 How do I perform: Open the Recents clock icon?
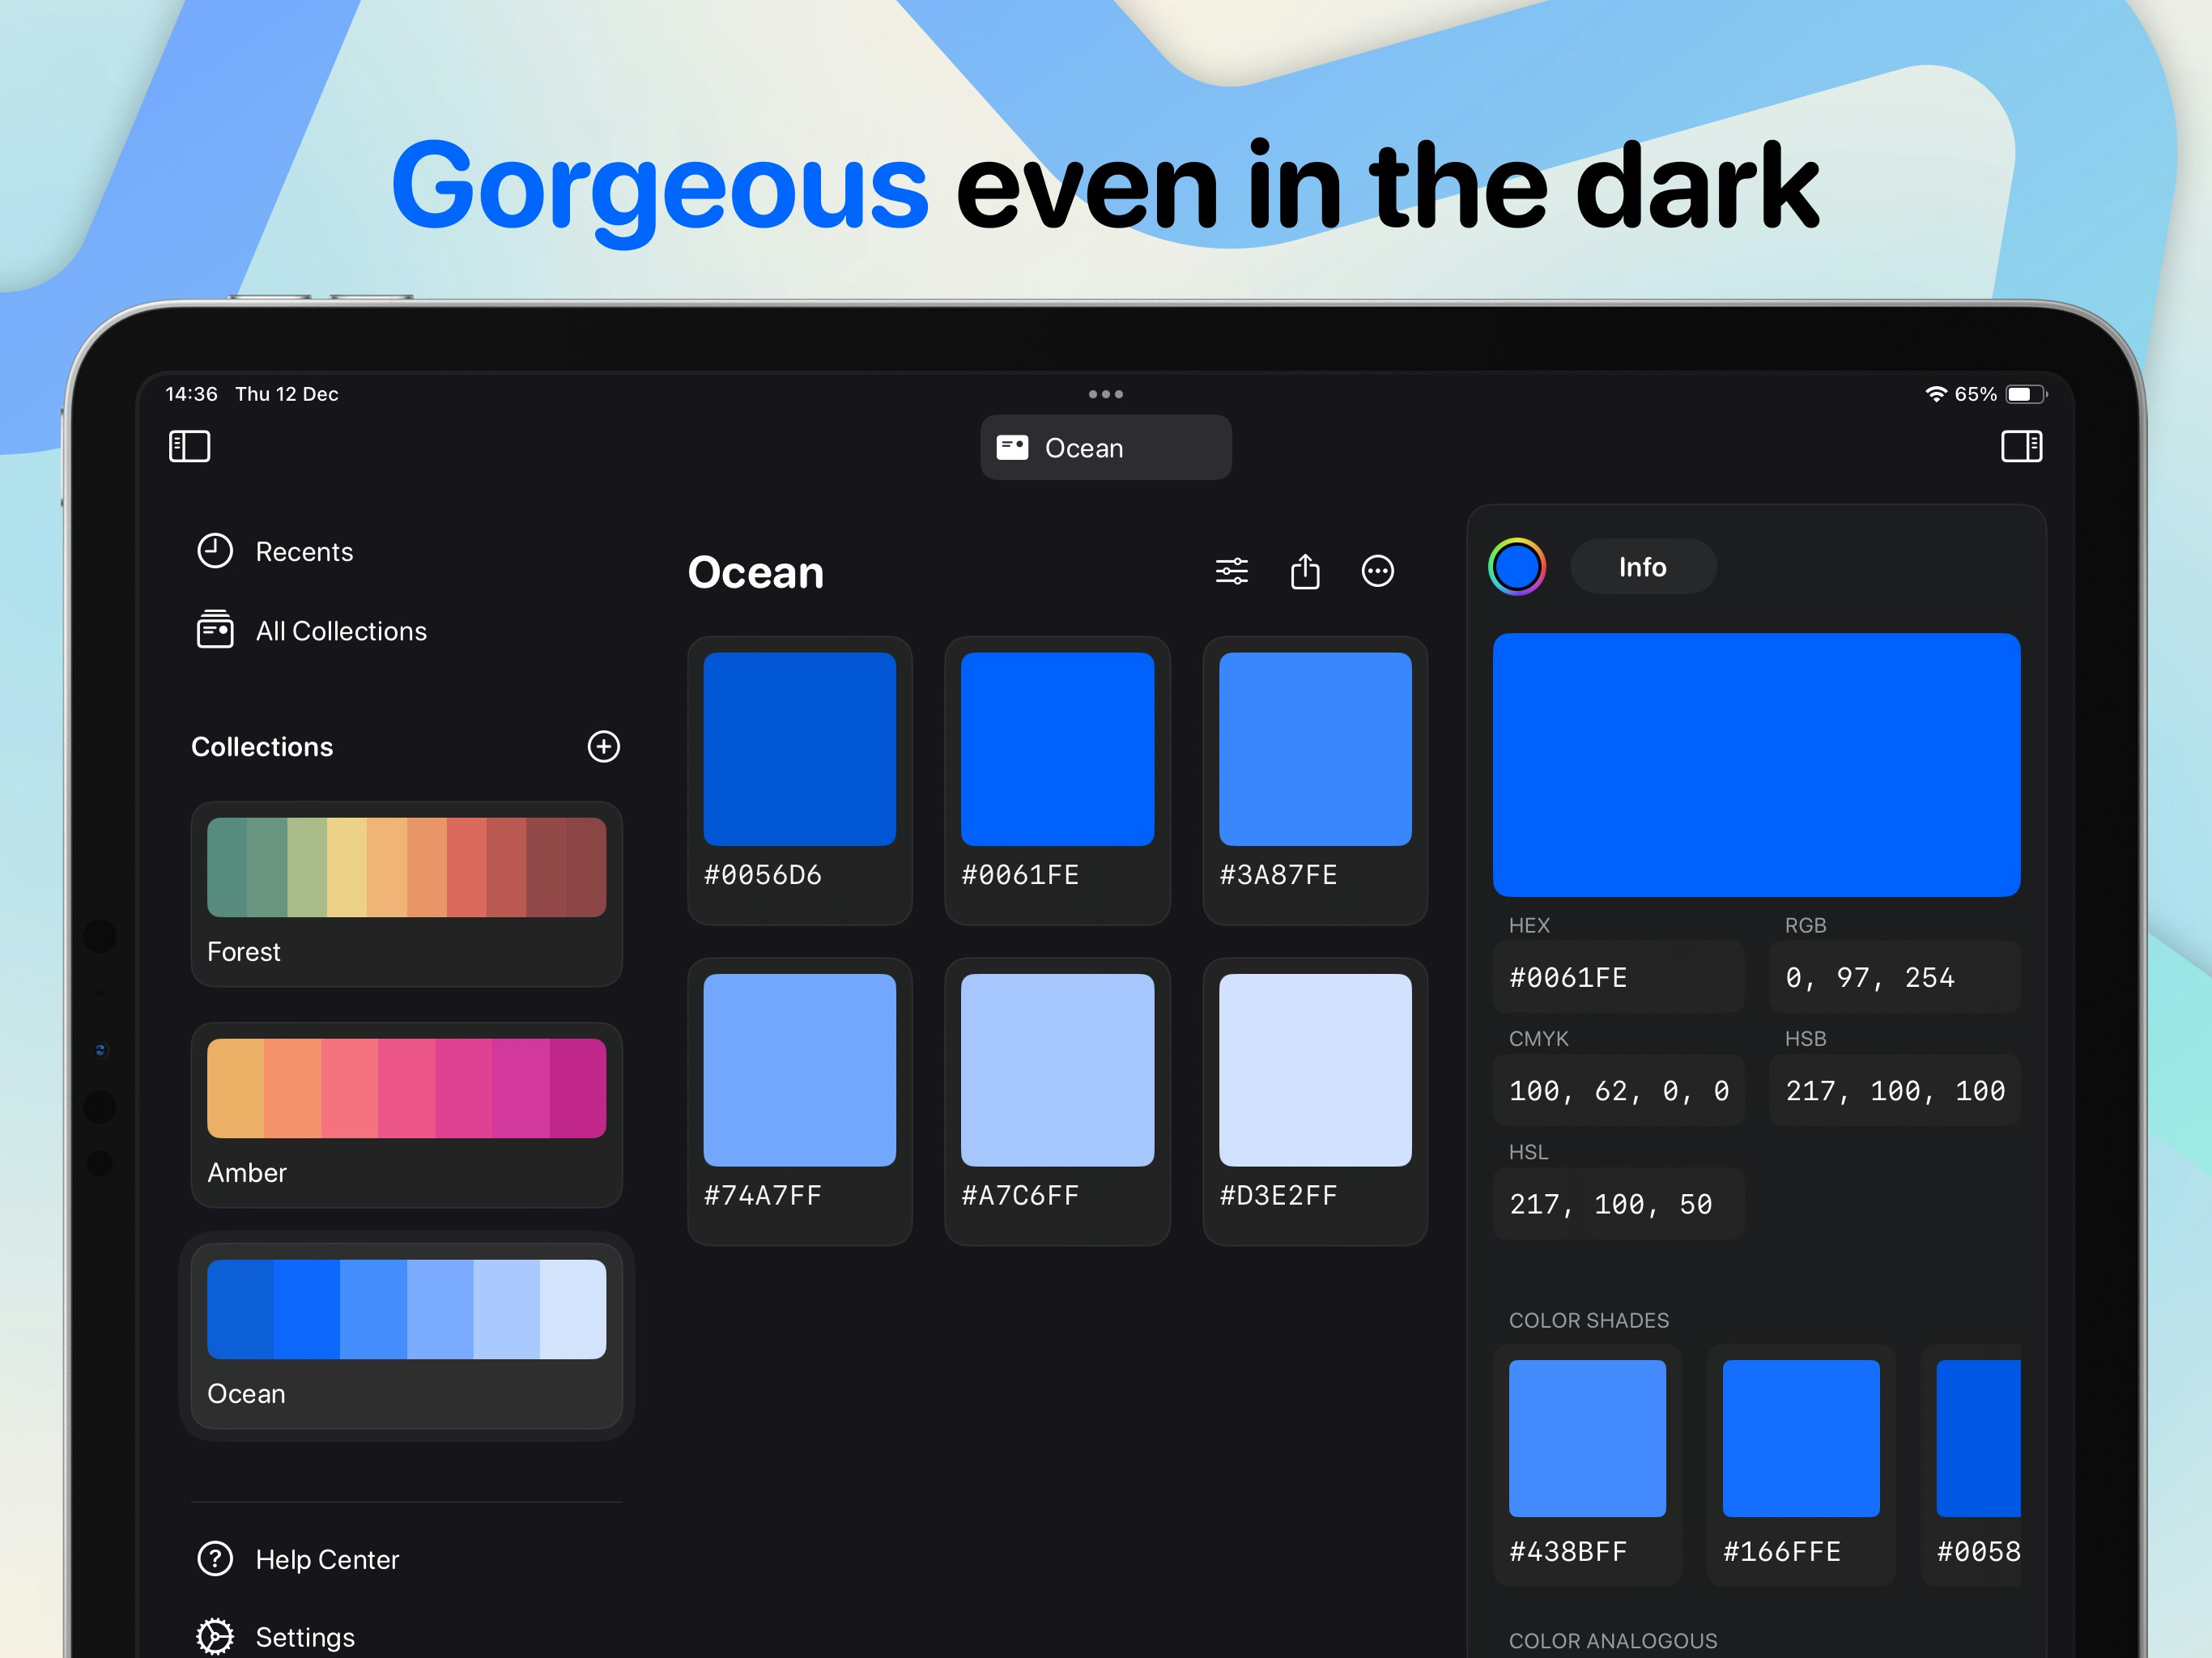[215, 551]
